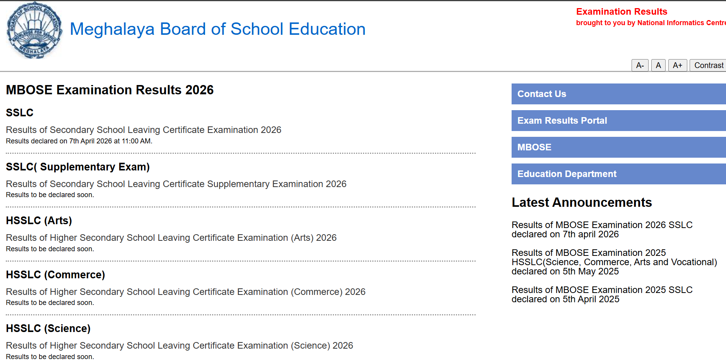
Task: Click the A default font size control
Action: 658,65
